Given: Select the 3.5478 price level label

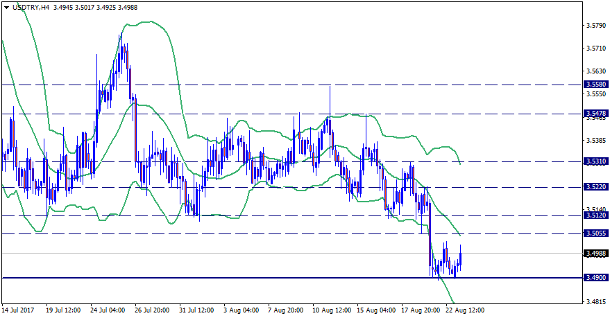Looking at the screenshot, I should (596, 114).
